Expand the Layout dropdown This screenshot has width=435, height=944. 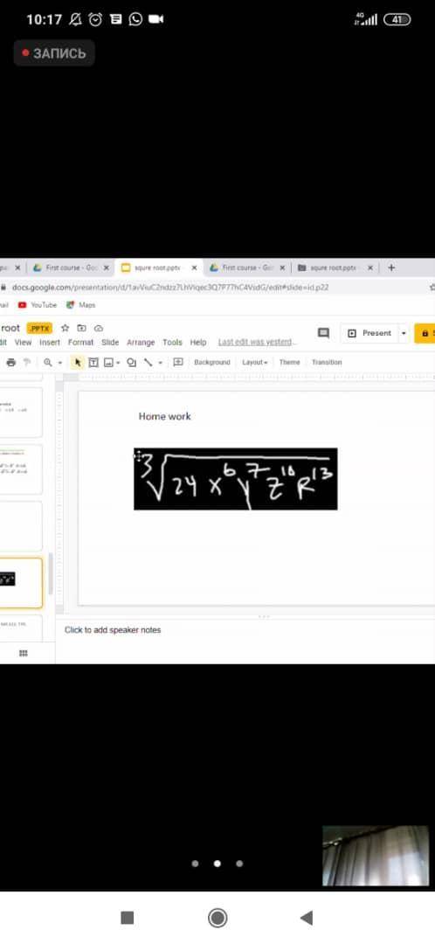coord(255,363)
